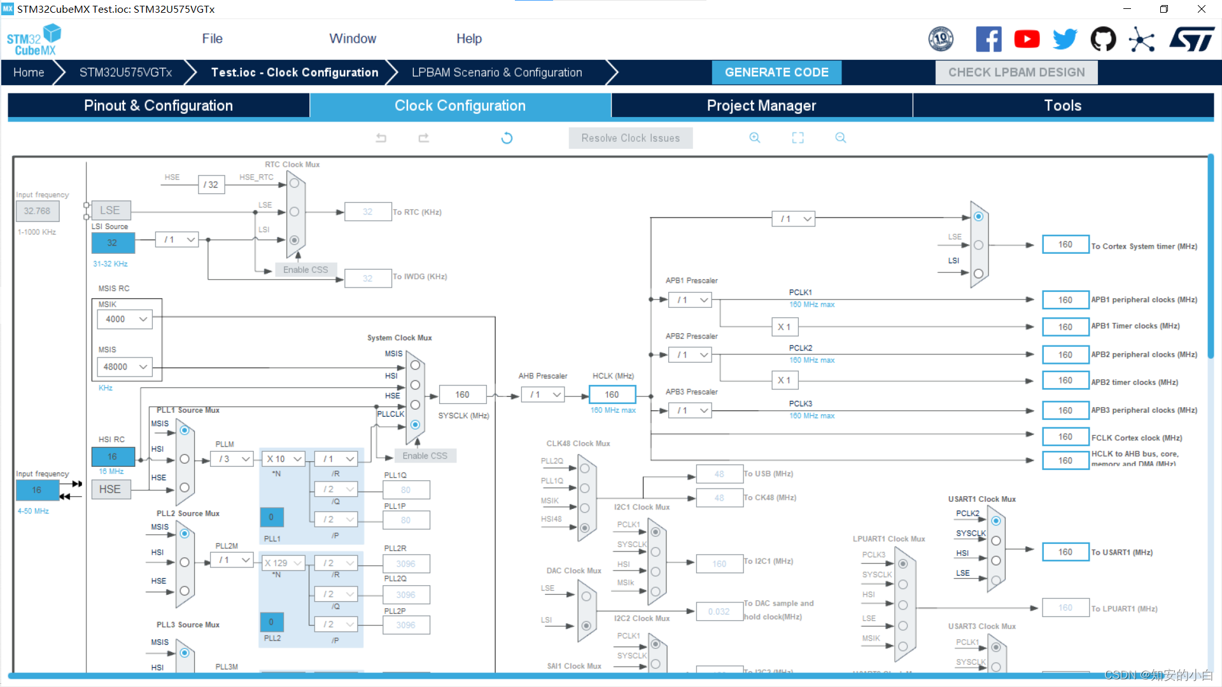
Task: Open the YouTube icon link
Action: (1027, 39)
